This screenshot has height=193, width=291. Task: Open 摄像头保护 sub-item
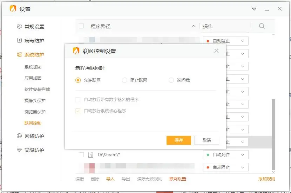(x=35, y=100)
